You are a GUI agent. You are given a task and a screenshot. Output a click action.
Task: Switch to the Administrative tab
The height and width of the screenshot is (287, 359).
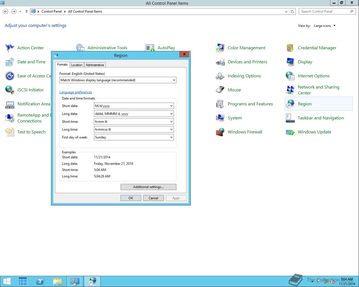(x=95, y=65)
